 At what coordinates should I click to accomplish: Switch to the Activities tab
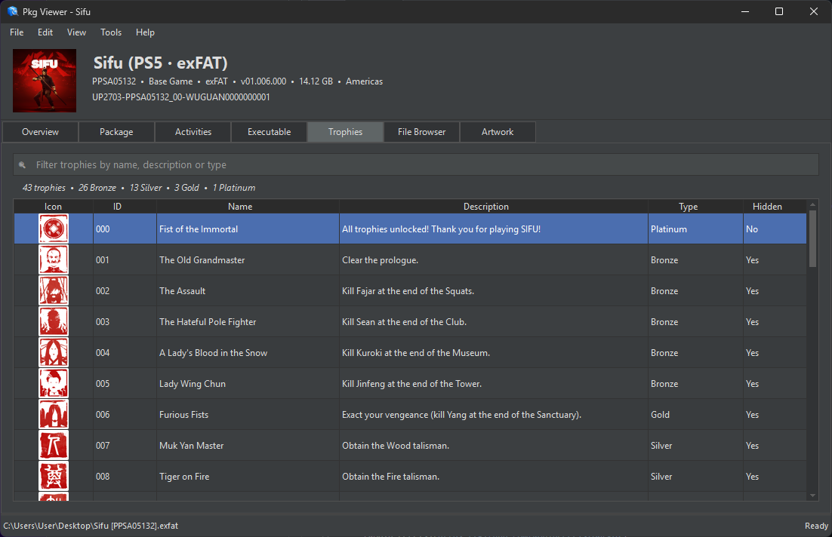point(193,132)
